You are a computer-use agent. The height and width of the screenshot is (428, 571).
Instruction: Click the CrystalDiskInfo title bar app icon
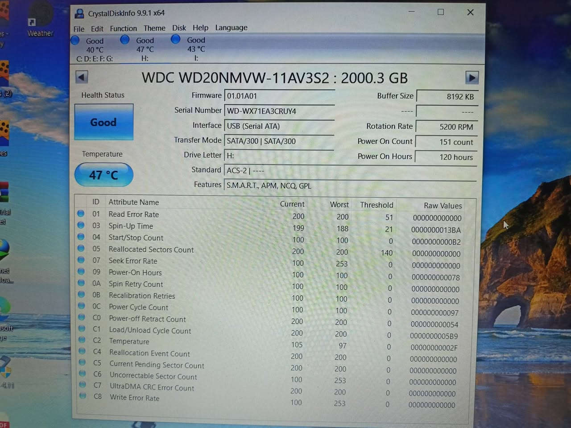tap(79, 13)
